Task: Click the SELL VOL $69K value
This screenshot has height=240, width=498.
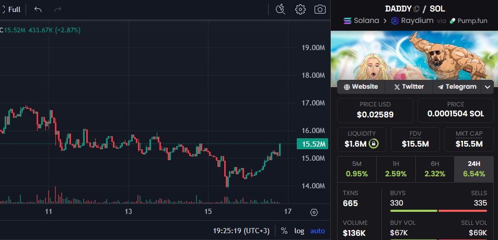Action: (x=478, y=233)
